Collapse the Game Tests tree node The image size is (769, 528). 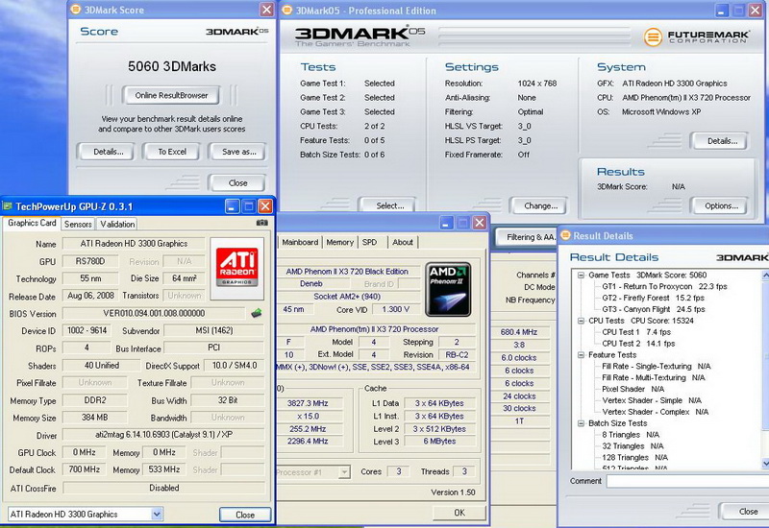click(581, 276)
